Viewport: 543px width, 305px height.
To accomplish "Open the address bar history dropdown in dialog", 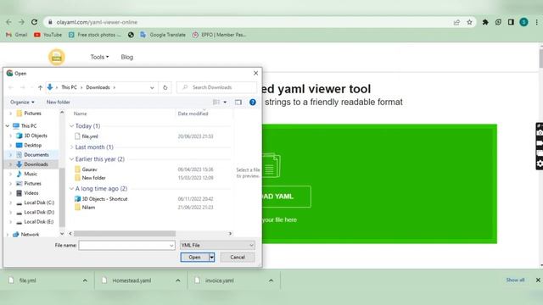I will click(x=152, y=88).
